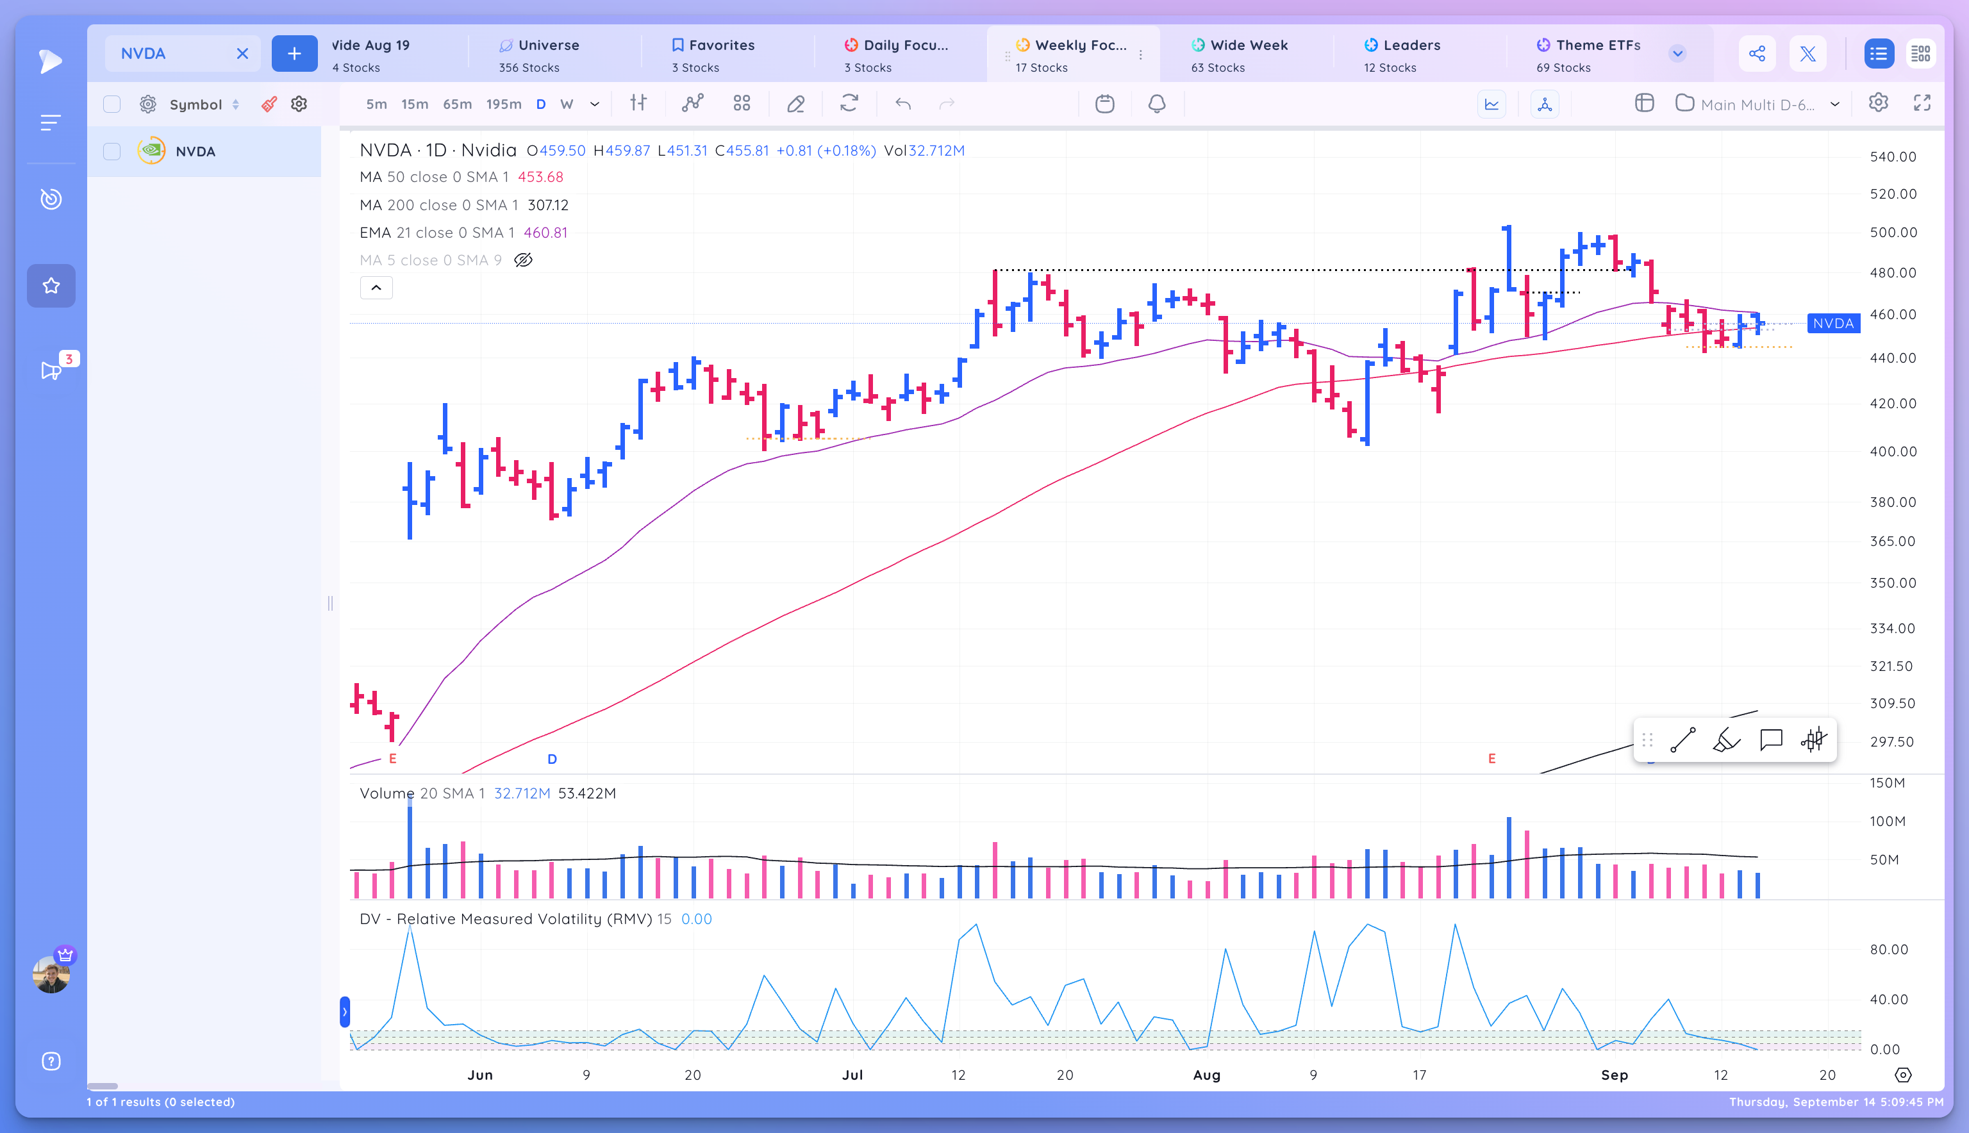Click the share icon button
Viewport: 1969px width, 1133px height.
(x=1757, y=54)
